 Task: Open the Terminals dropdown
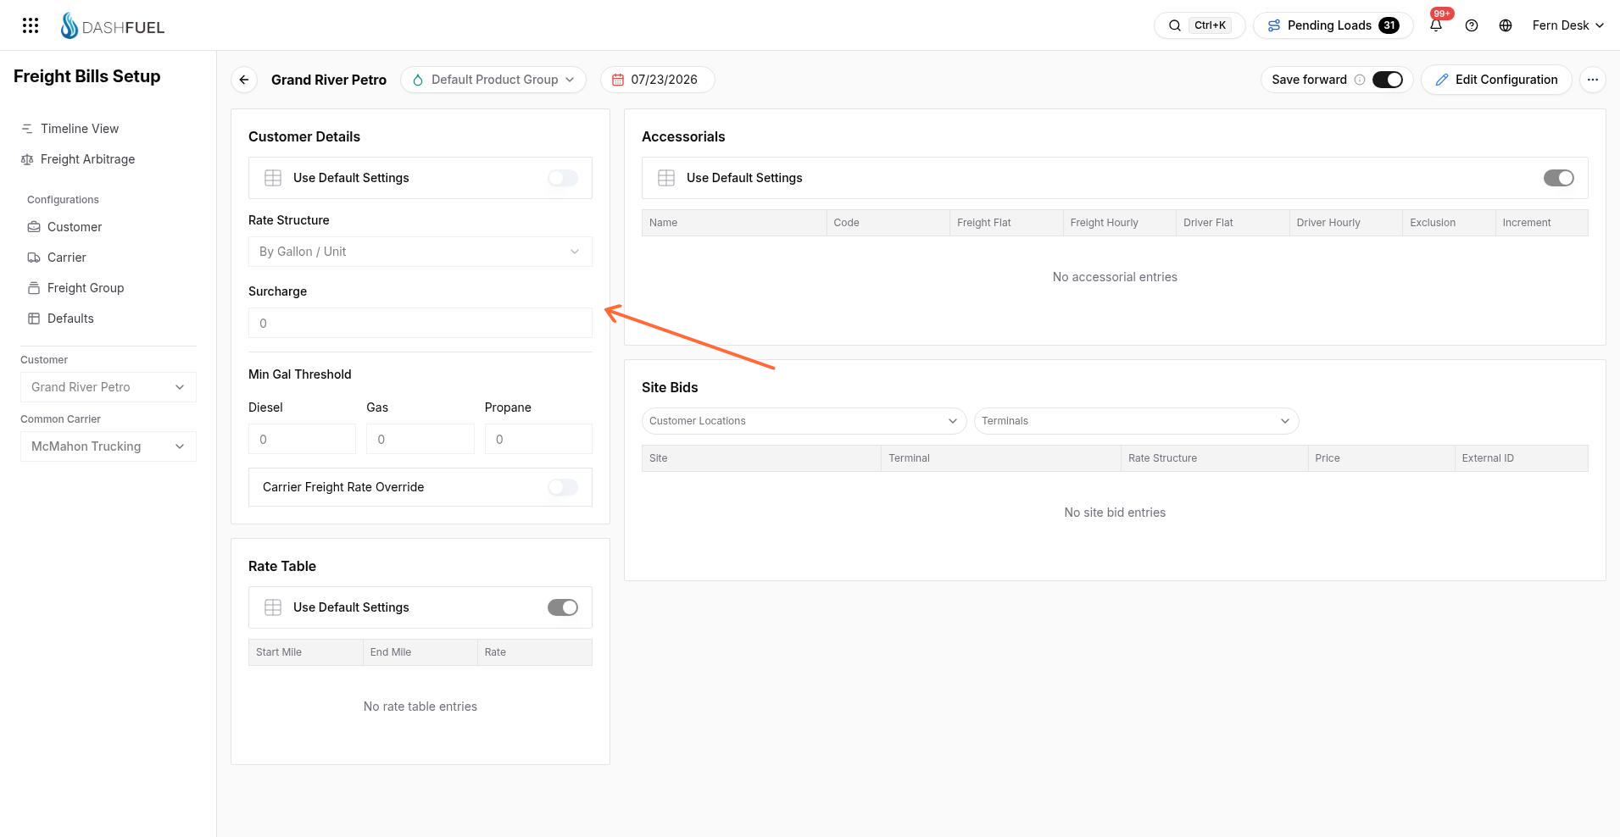[x=1136, y=421]
